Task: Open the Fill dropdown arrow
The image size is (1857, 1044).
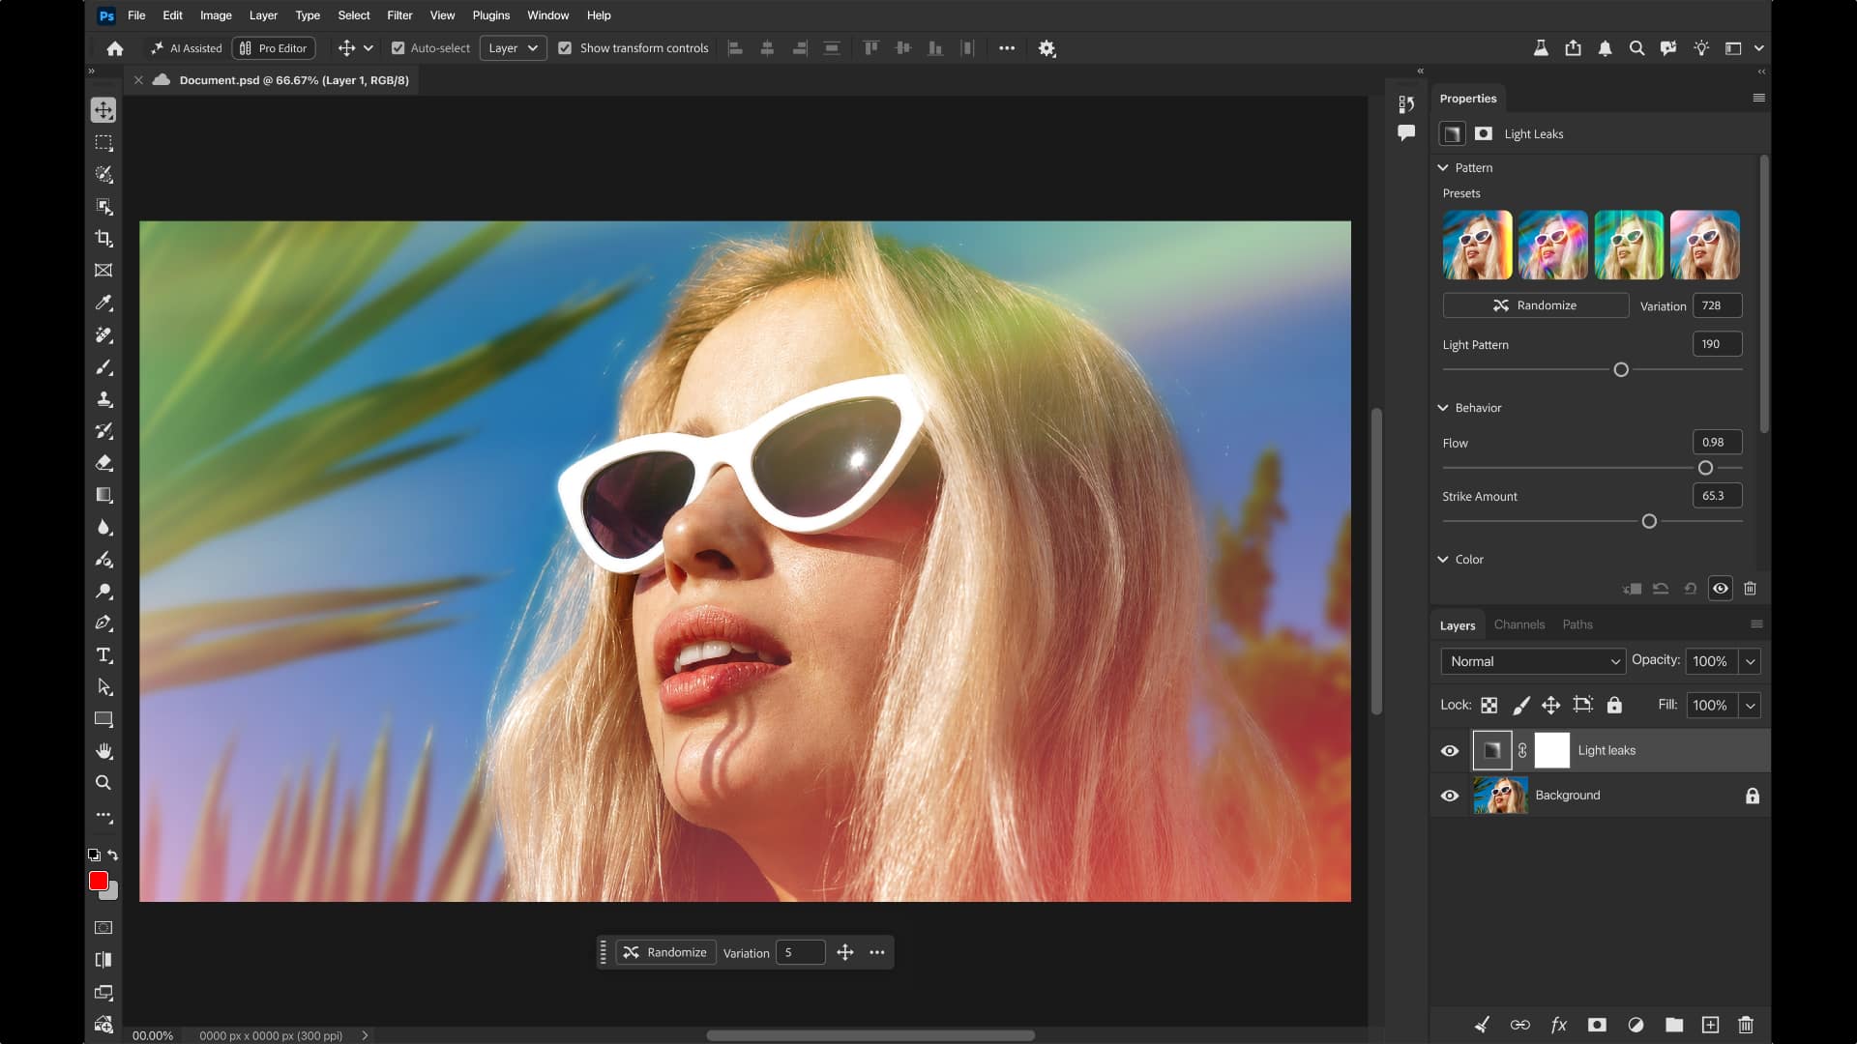Action: click(1750, 706)
